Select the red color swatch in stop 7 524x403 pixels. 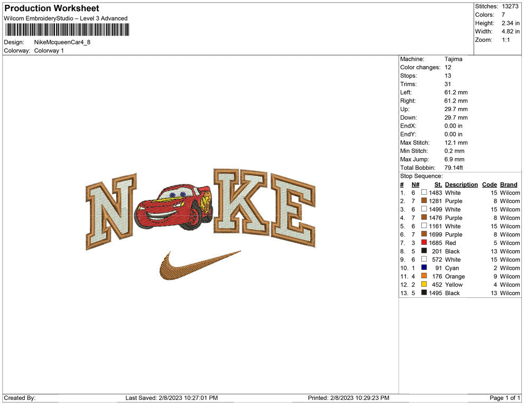coord(424,242)
